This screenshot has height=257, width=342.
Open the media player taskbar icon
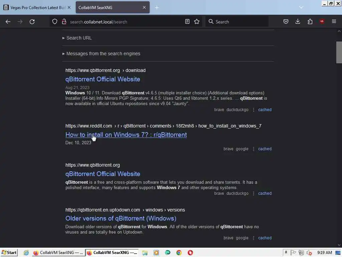156,253
